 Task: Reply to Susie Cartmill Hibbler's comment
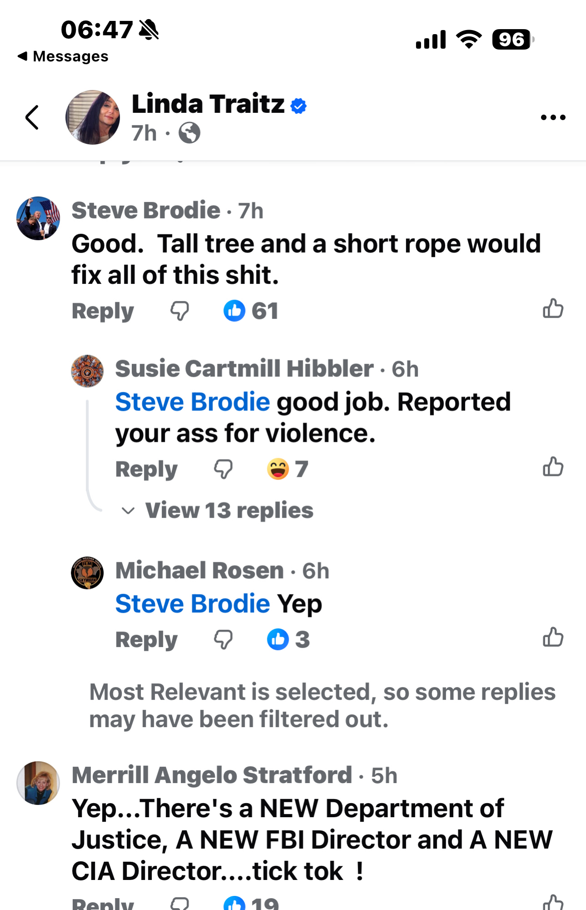(146, 469)
